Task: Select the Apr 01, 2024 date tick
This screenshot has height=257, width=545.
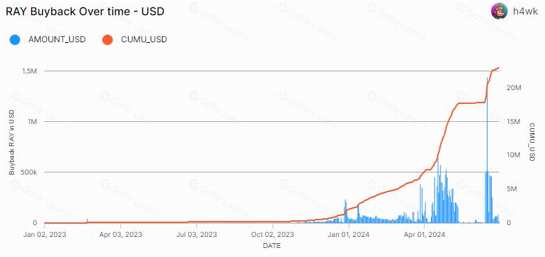Action: [424, 234]
